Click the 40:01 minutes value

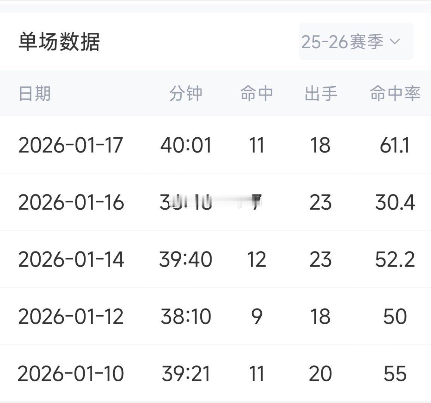(186, 146)
